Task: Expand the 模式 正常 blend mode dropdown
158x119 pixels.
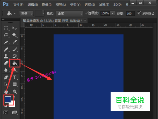Action: 69,14
